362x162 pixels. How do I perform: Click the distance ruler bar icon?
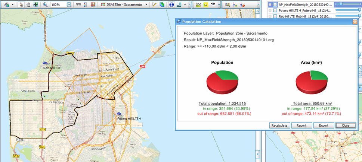click(x=78, y=4)
